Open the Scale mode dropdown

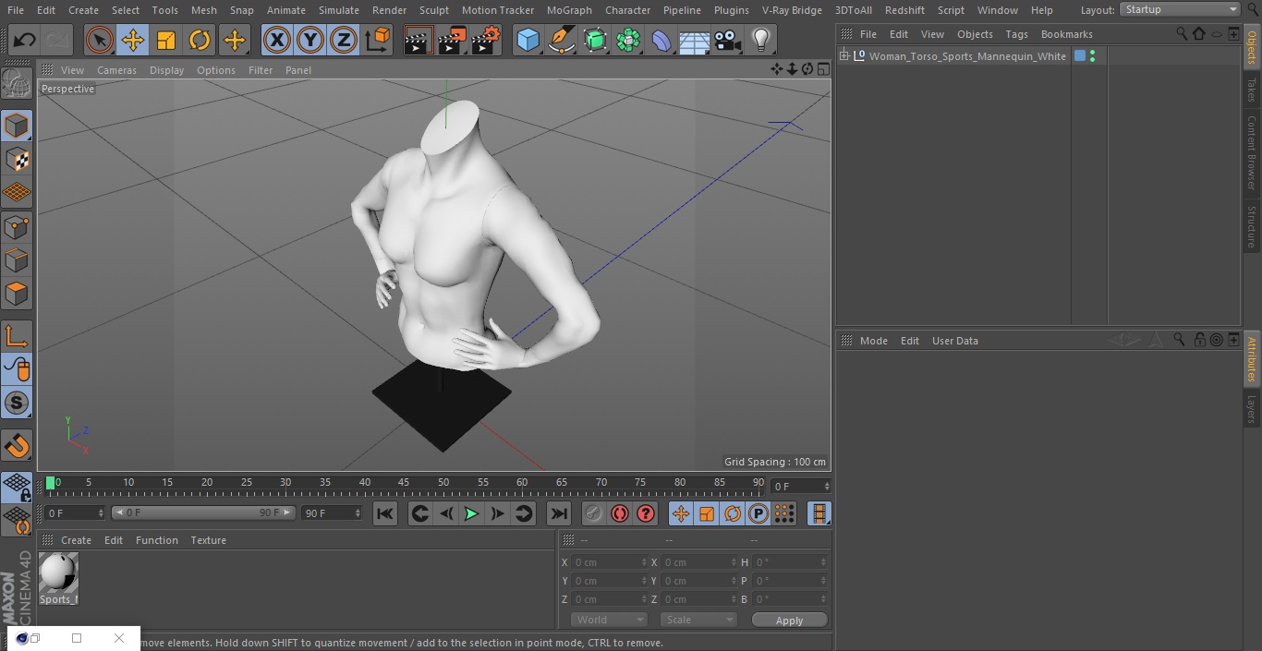698,620
